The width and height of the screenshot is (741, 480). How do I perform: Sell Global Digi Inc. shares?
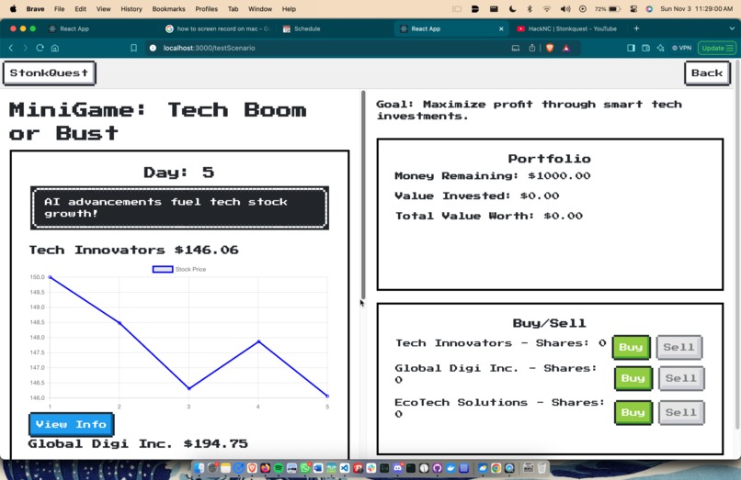coord(681,378)
